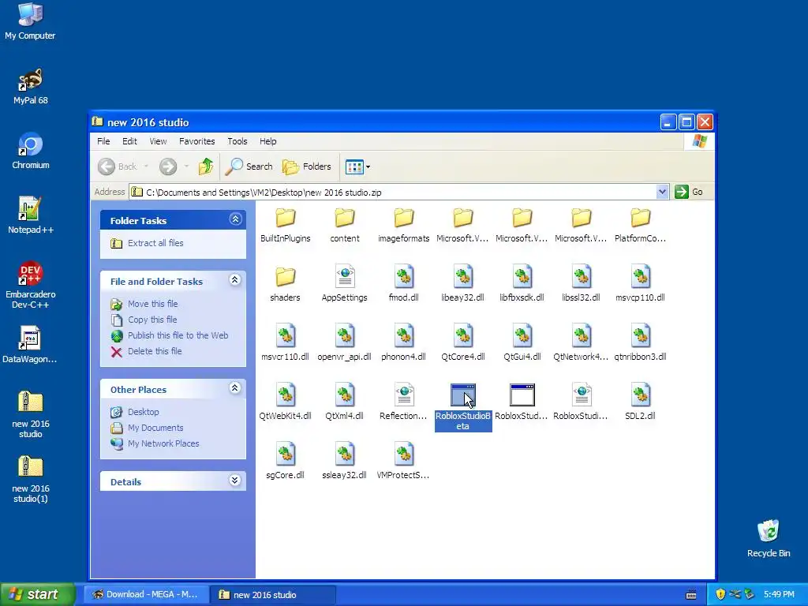Screen dimensions: 808x606
Task: Open the Help menu
Action: pyautogui.click(x=268, y=141)
